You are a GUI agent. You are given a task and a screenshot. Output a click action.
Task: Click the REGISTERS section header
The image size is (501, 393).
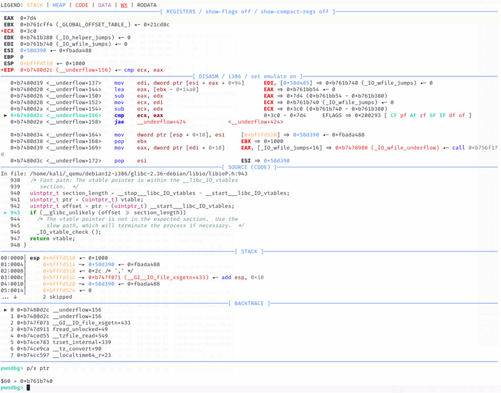[x=248, y=11]
